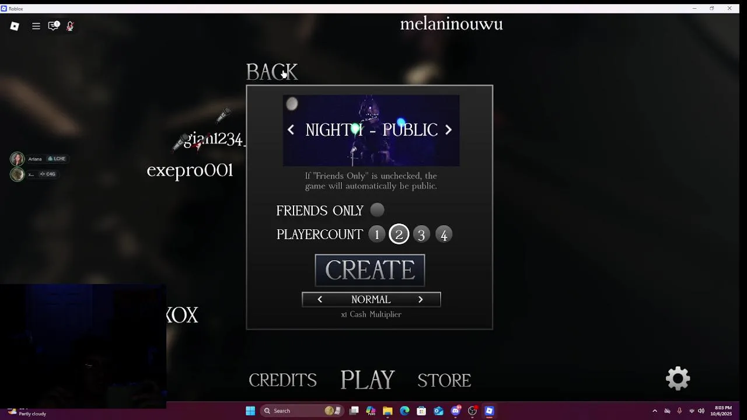Toggle the Friends Only option
Viewport: 747px width, 420px height.
(378, 209)
